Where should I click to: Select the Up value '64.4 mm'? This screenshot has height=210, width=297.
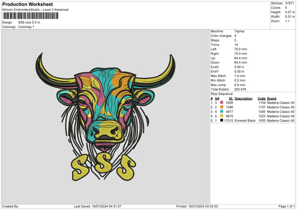[x=241, y=58]
